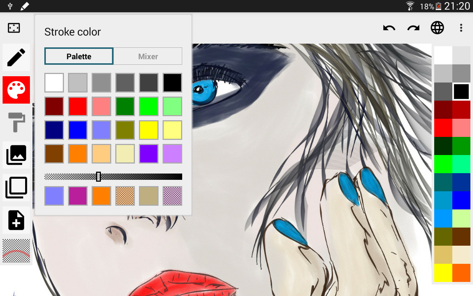Stay on the Palette tab
Viewport: 473px width, 296px height.
click(79, 56)
